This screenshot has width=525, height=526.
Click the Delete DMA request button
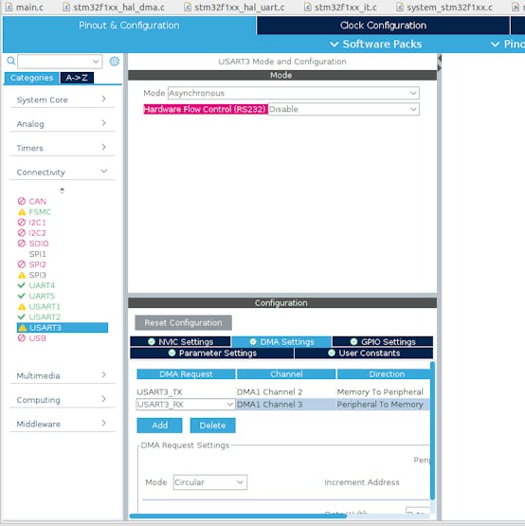point(212,426)
